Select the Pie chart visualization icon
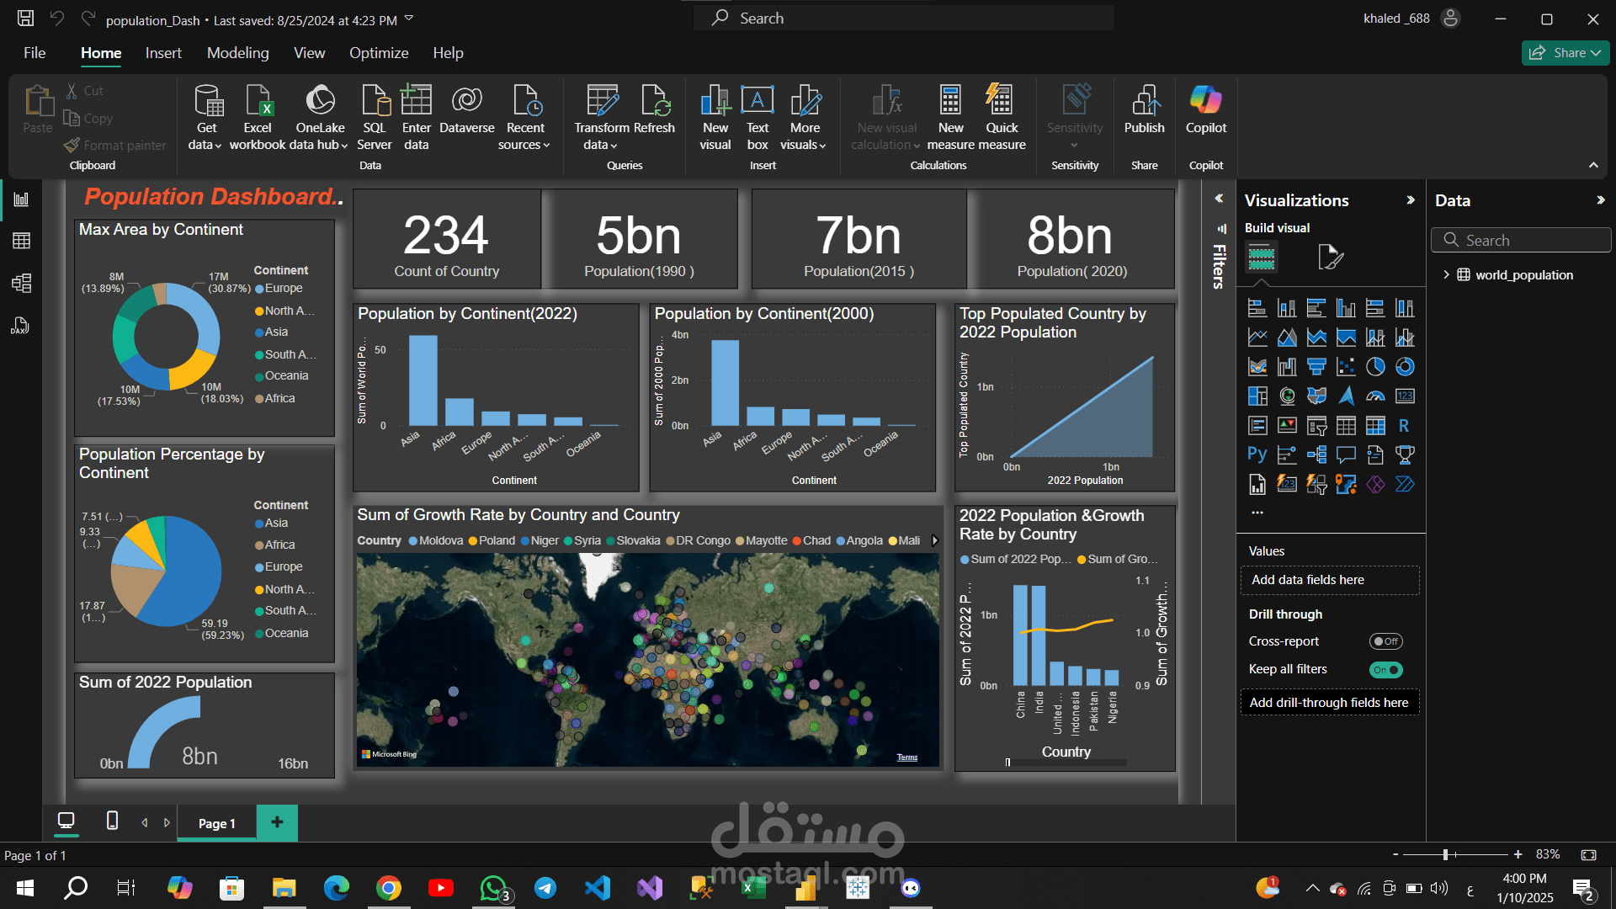1616x909 pixels. pos(1375,367)
